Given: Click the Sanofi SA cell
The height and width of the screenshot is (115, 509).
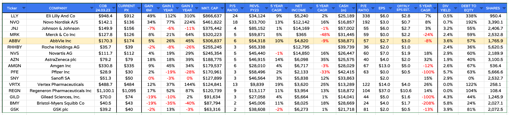Looking at the screenshot, I should [61, 78].
